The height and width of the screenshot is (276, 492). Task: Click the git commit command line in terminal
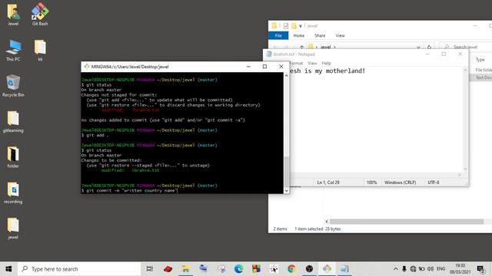130,191
